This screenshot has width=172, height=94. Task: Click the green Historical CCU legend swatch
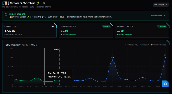(125, 45)
